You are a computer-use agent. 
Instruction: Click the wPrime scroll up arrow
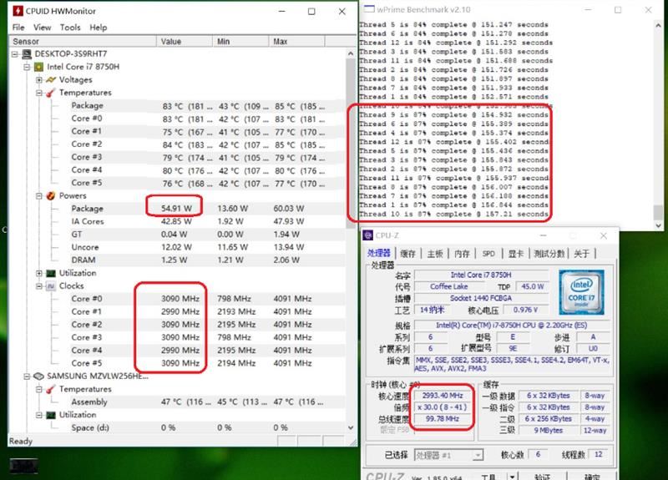pos(659,25)
